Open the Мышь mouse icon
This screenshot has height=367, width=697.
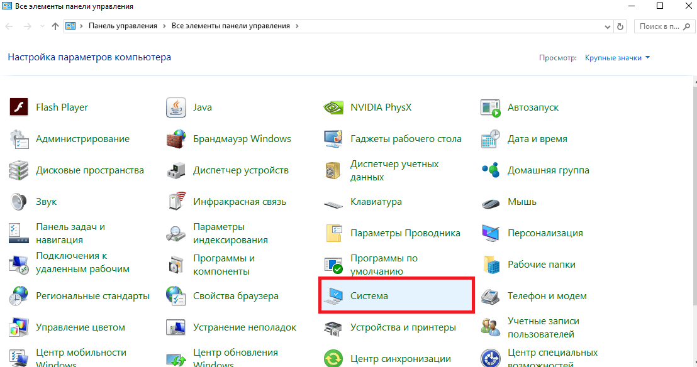[x=491, y=204]
